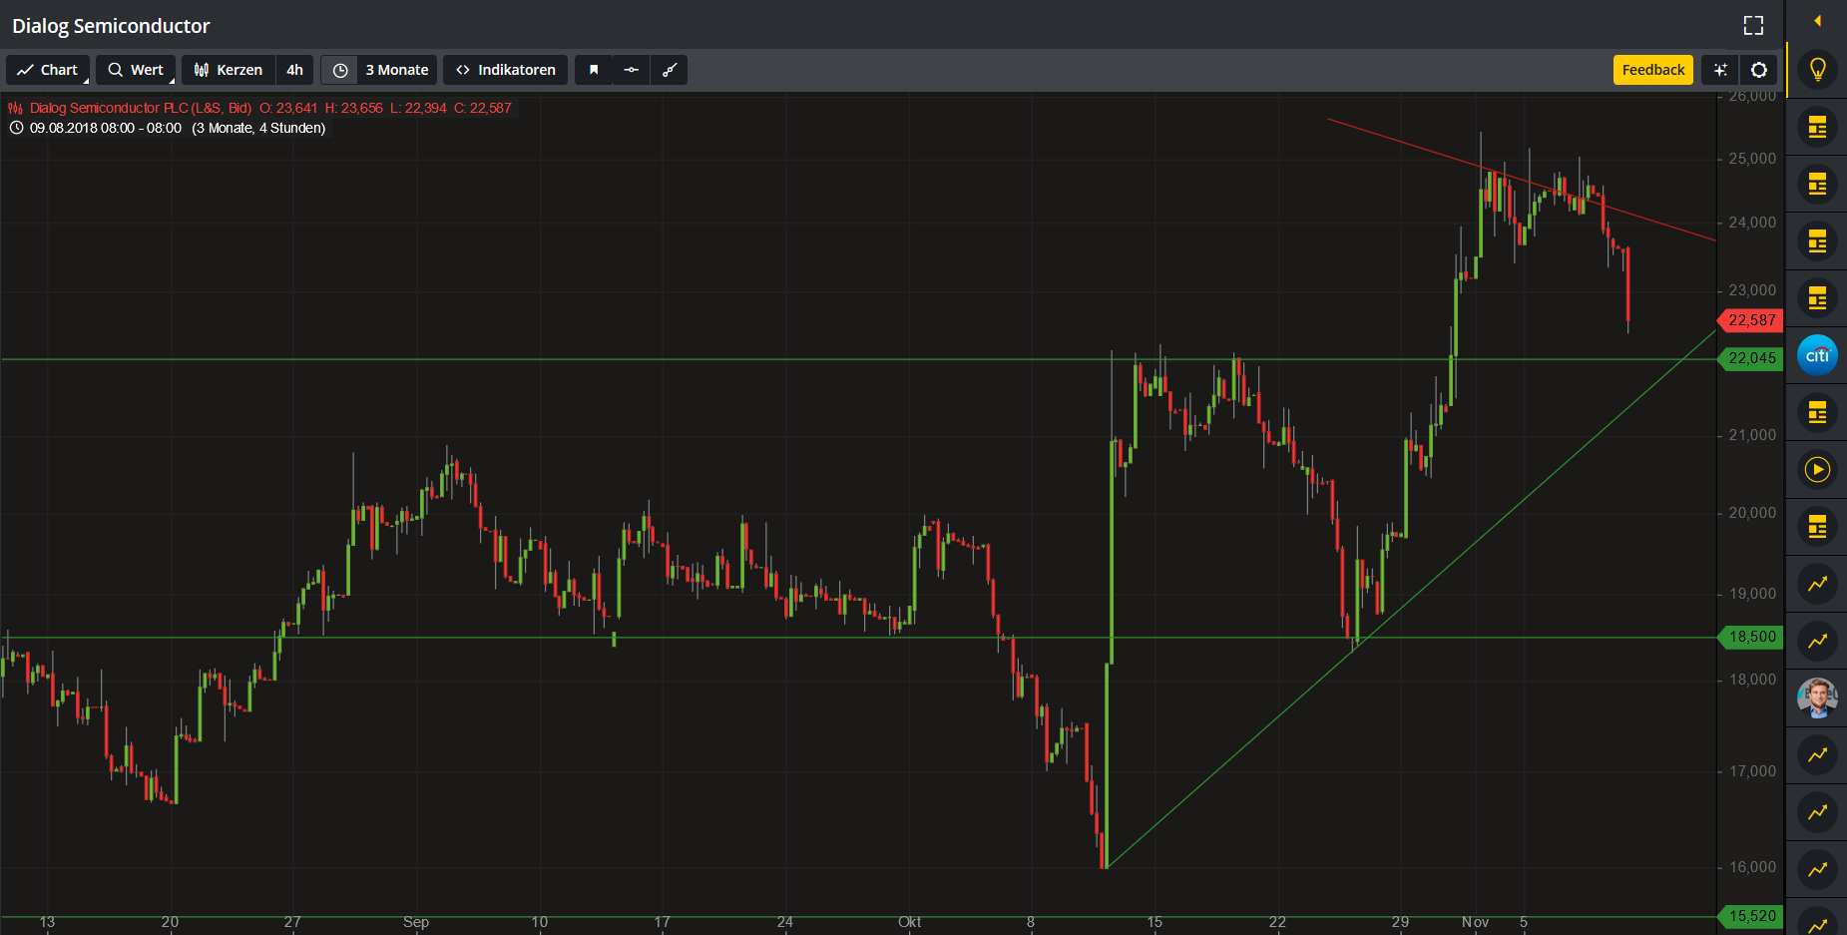Screen dimensions: 1847x935
Task: Open the Citi partner icon in sidebar
Action: [1817, 355]
